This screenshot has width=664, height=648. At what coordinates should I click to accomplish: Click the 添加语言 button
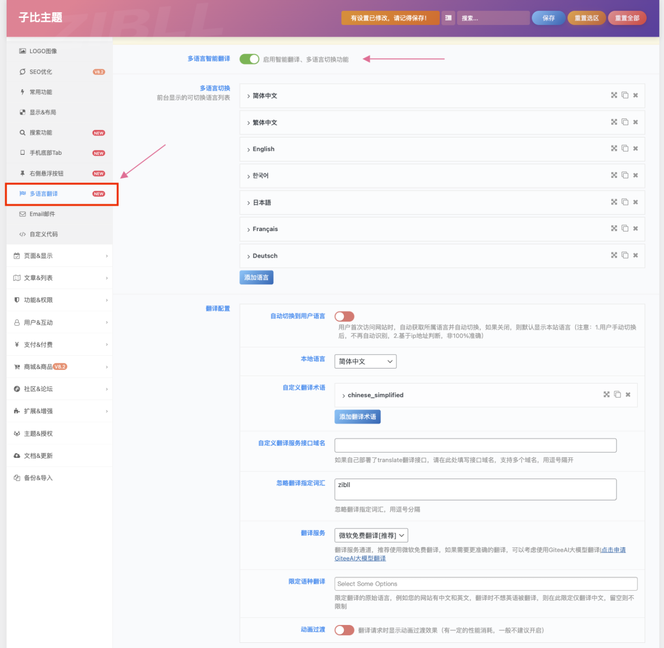click(256, 277)
